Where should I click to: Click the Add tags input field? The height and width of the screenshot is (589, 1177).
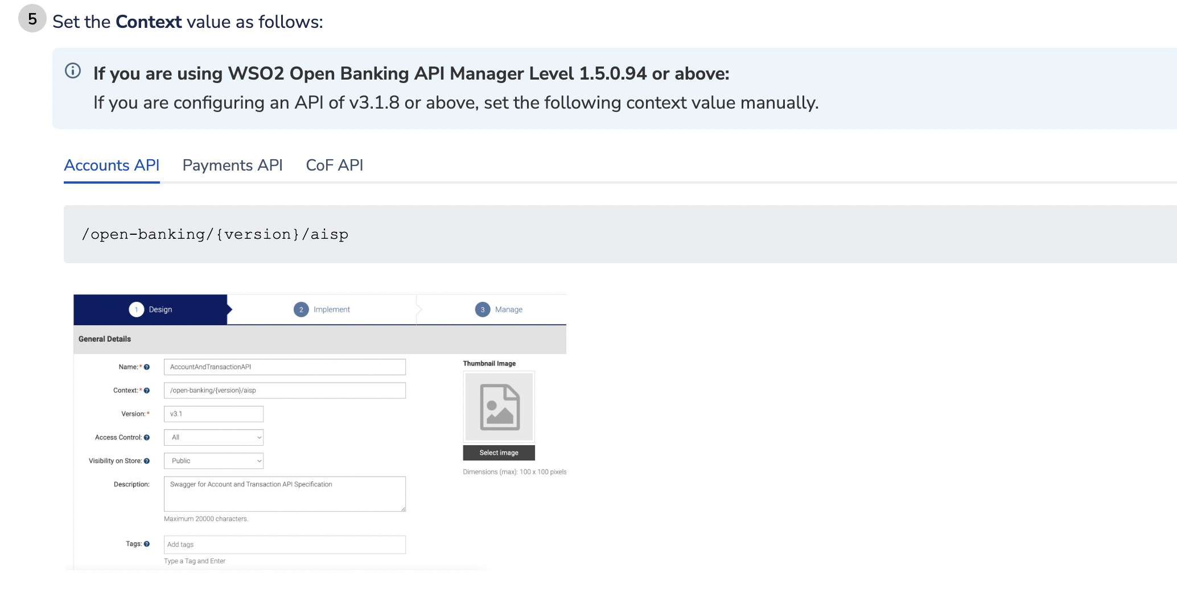click(284, 544)
